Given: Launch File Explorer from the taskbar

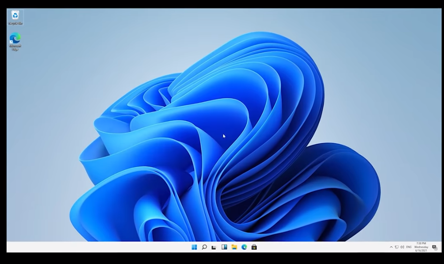Looking at the screenshot, I should point(234,247).
